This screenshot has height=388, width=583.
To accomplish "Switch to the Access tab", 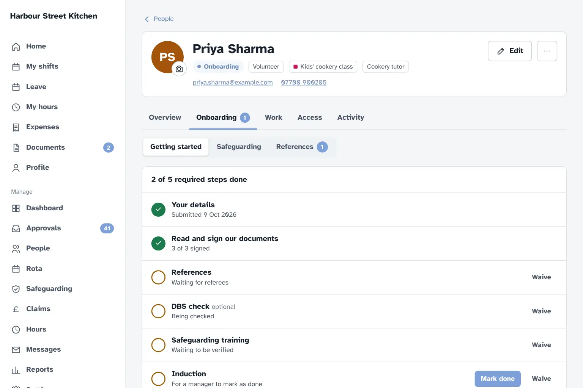I will pos(310,117).
